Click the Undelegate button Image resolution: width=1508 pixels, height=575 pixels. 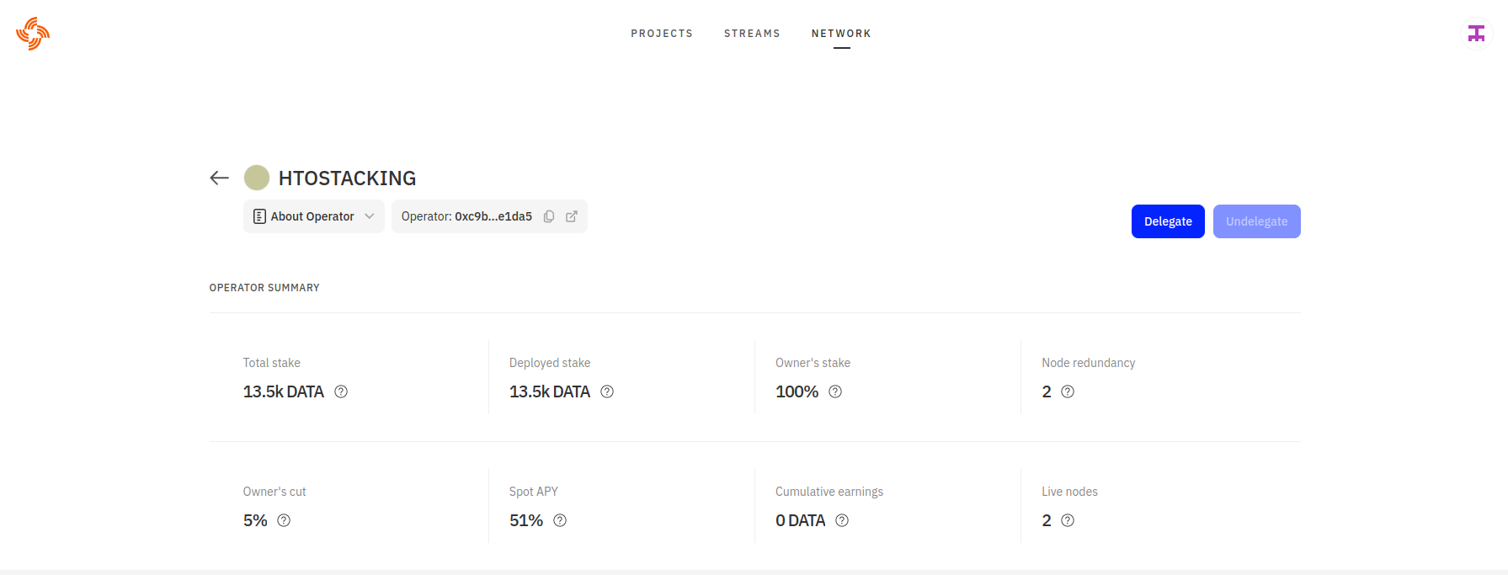click(x=1256, y=221)
